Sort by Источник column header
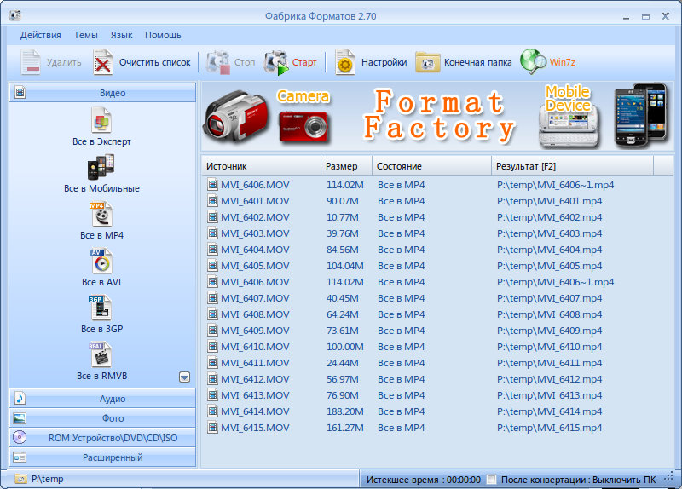Viewport: 682px width, 489px height. [262, 166]
